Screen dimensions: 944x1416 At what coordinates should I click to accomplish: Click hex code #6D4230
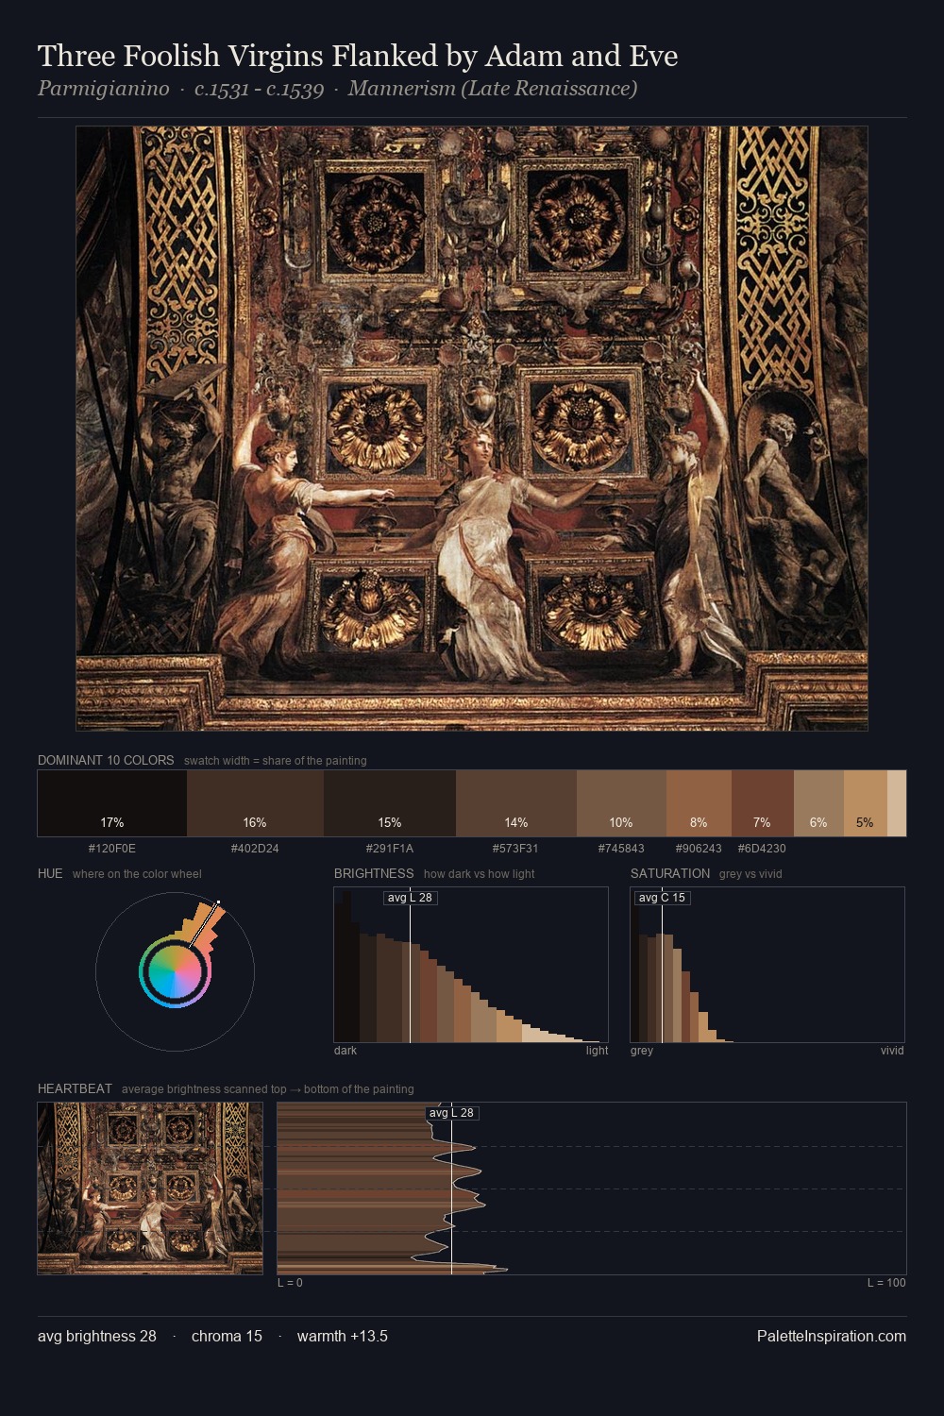point(762,849)
